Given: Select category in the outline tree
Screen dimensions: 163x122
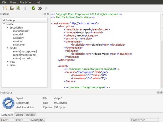Looking at the screenshot, I should click(18, 38).
